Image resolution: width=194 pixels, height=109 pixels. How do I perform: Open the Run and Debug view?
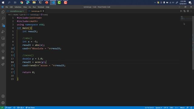pyautogui.click(x=3, y=31)
